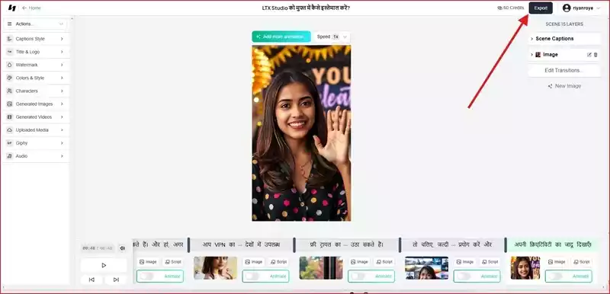
Task: Click the riyanroye user avatar icon
Action: click(x=567, y=8)
